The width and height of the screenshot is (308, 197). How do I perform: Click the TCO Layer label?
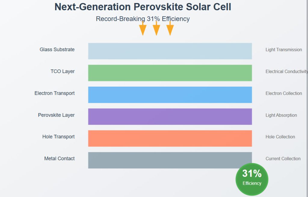(63, 71)
